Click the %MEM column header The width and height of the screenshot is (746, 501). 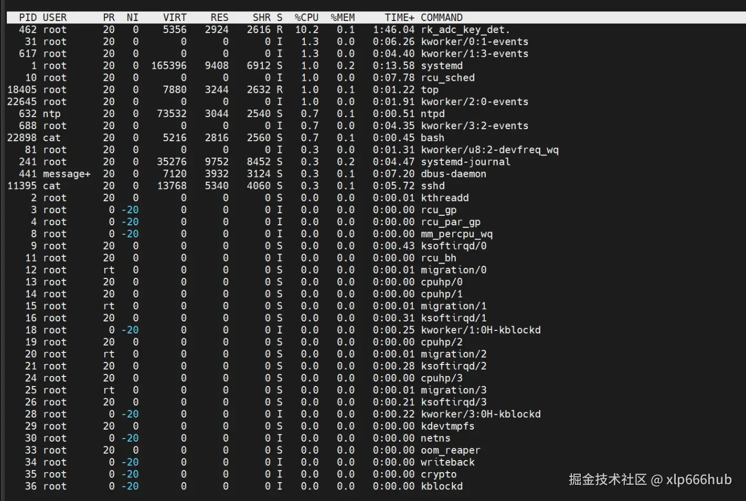[343, 17]
